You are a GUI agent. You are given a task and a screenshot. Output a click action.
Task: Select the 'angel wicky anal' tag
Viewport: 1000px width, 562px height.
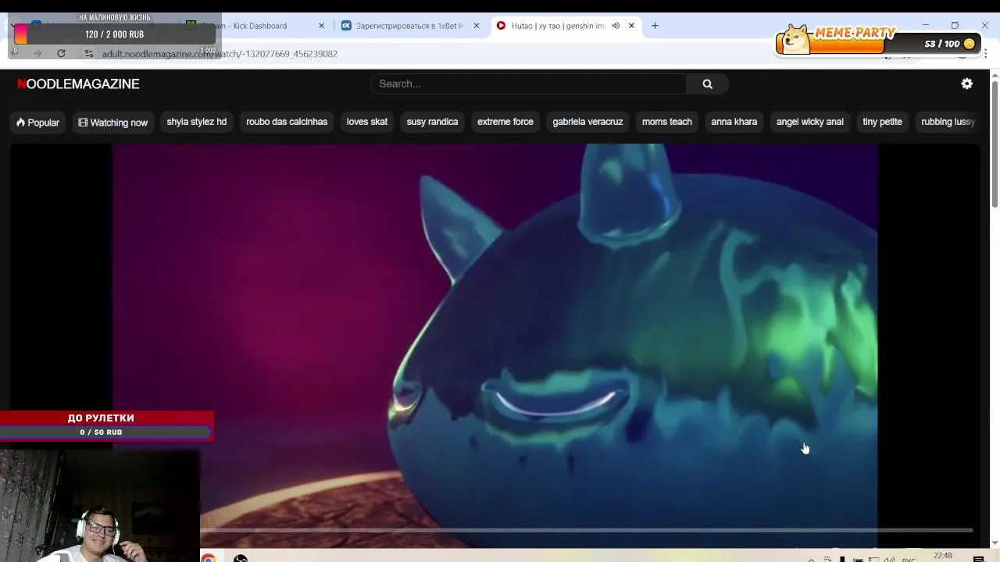(x=810, y=122)
